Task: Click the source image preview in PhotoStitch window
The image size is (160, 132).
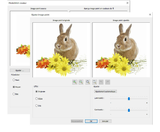Action: click(20, 38)
